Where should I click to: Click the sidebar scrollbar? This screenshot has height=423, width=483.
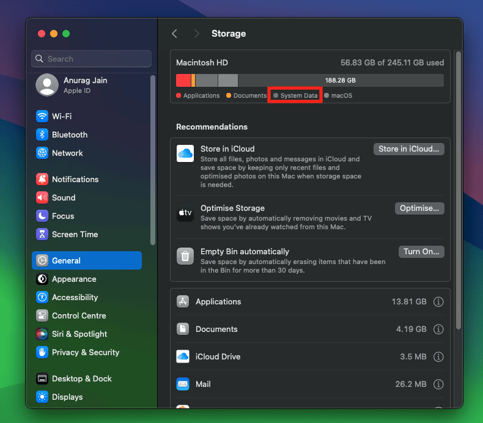pyautogui.click(x=152, y=160)
